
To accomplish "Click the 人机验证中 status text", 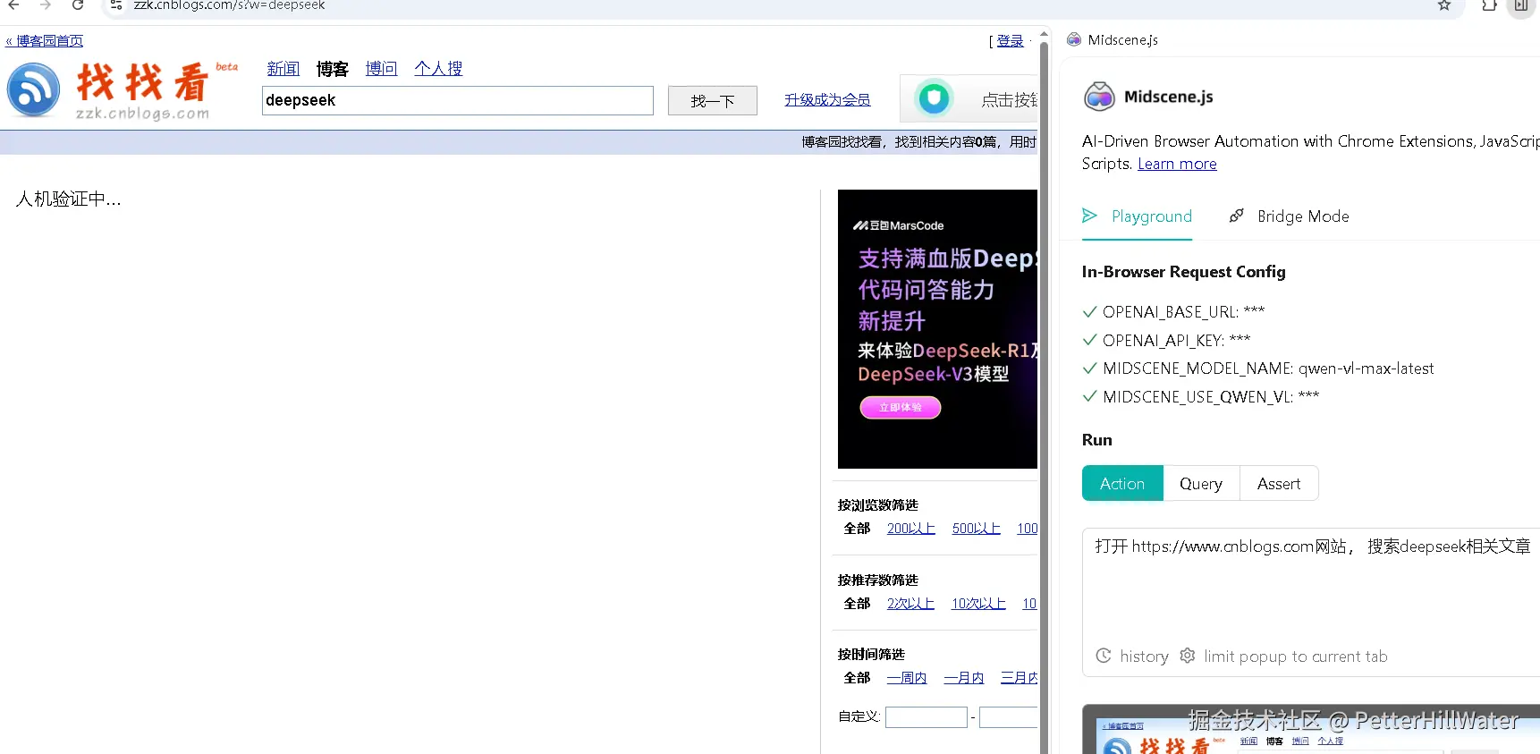I will point(68,199).
